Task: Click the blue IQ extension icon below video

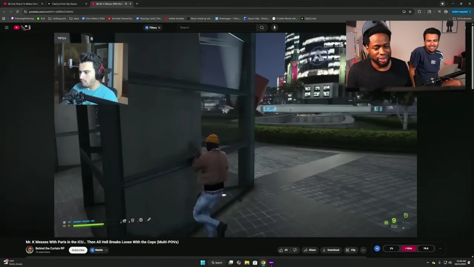Action: [x=377, y=248]
